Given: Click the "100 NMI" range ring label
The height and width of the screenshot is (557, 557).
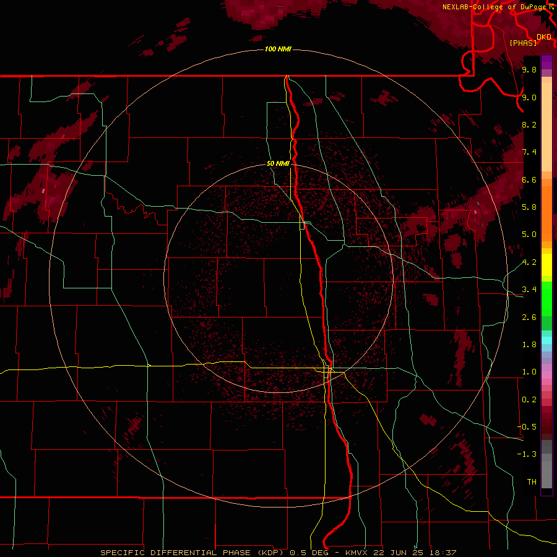Looking at the screenshot, I should (278, 49).
